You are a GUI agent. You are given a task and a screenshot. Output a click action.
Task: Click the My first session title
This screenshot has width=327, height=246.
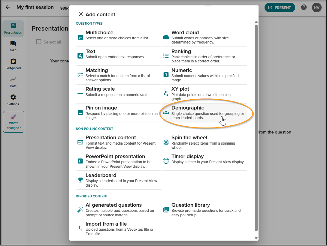click(x=35, y=7)
